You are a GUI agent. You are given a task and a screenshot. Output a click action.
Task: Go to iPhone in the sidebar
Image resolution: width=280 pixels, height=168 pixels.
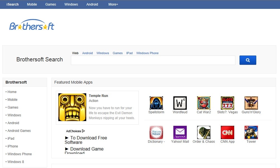click(x=13, y=146)
